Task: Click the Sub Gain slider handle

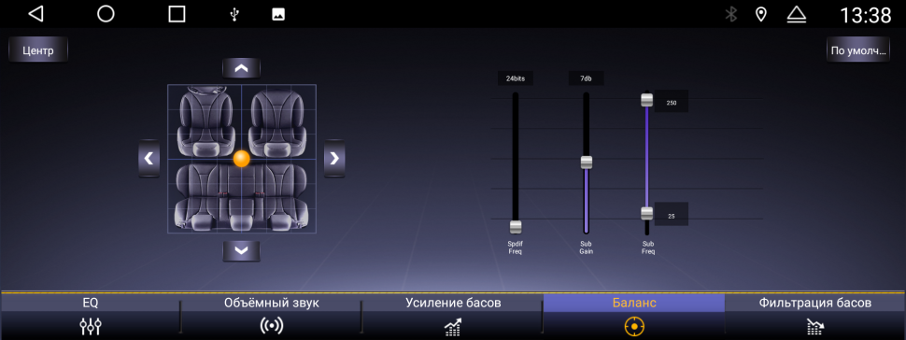Action: tap(587, 162)
